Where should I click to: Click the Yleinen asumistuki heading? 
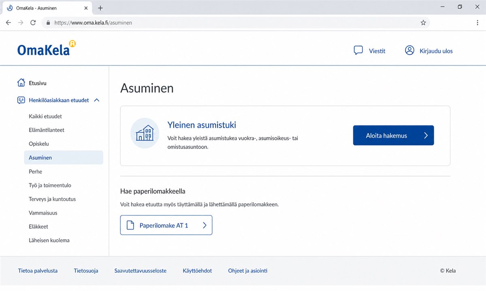[x=202, y=125]
